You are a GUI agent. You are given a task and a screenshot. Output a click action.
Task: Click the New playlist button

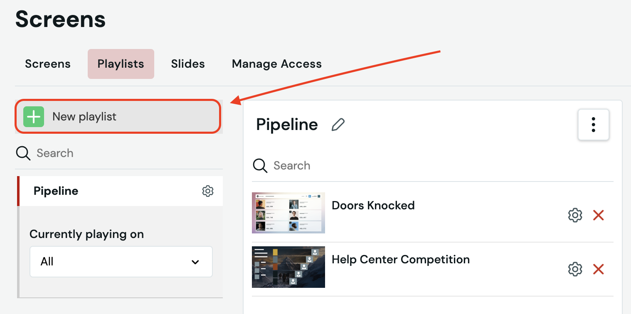tap(118, 117)
